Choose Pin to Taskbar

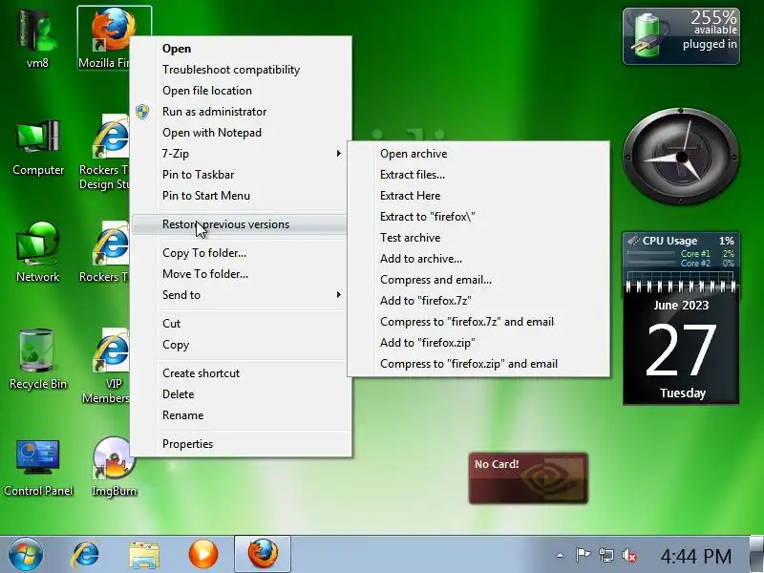(x=242, y=175)
